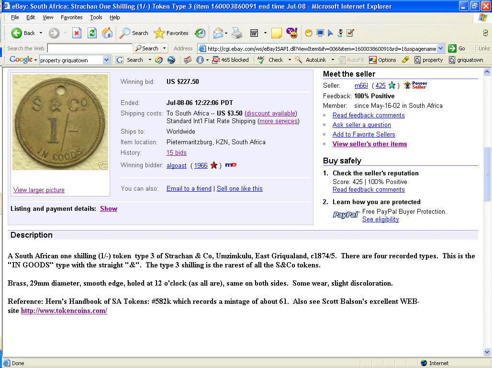Click the winning bidder algoast link
The width and height of the screenshot is (492, 368).
point(176,165)
